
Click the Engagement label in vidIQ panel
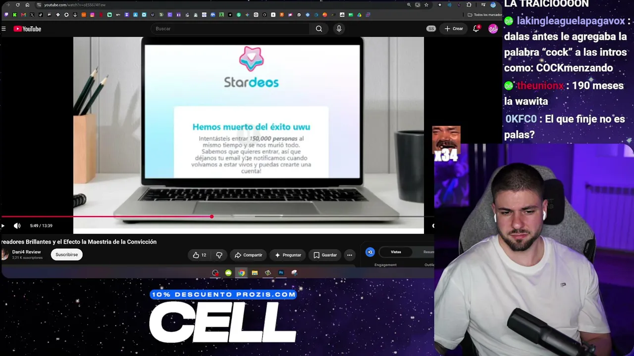click(385, 265)
